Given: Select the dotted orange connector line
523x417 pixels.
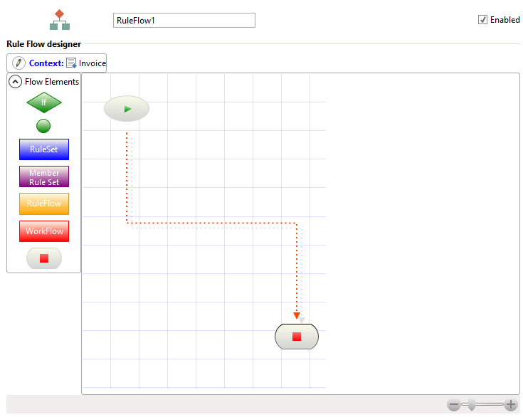Looking at the screenshot, I should (213, 223).
